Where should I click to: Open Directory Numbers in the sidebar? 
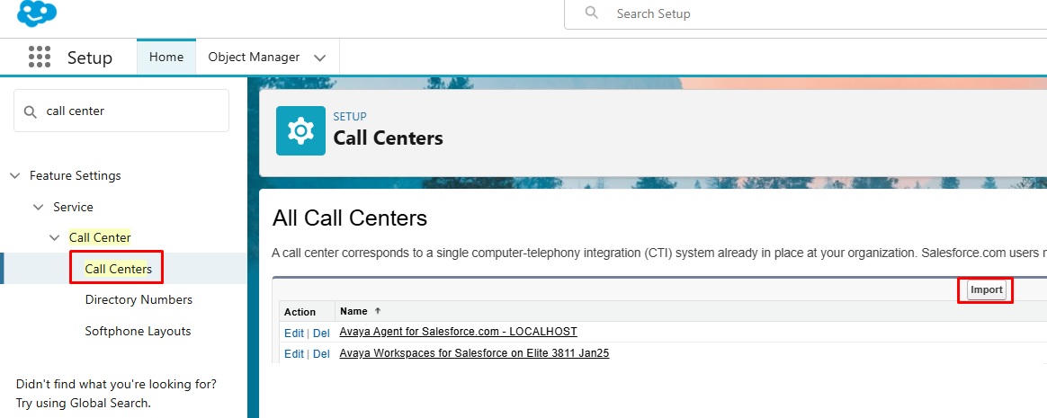tap(139, 300)
